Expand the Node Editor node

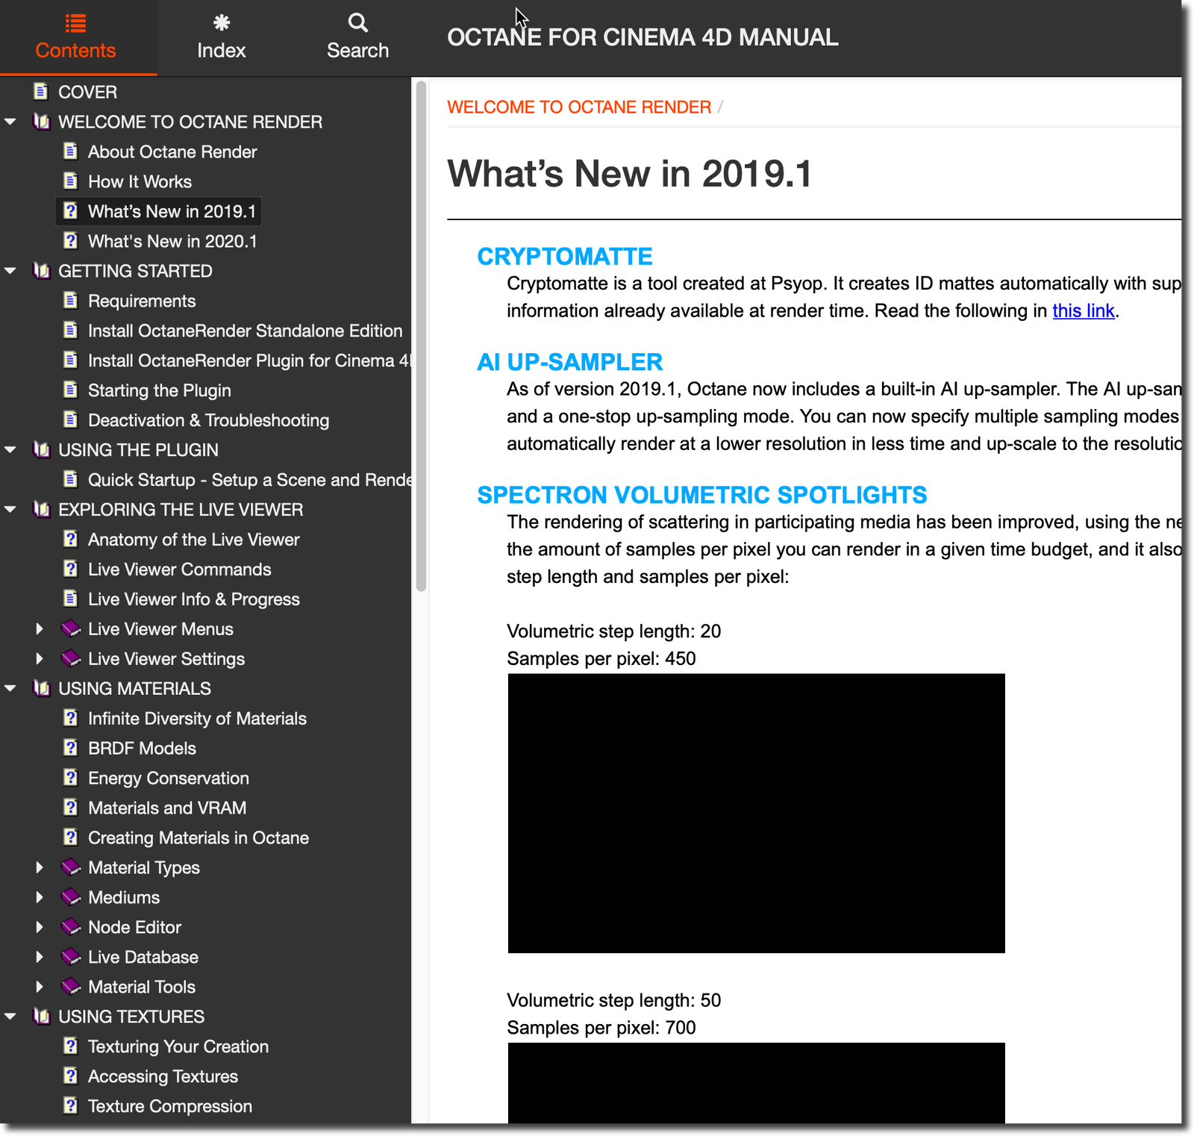click(x=40, y=927)
